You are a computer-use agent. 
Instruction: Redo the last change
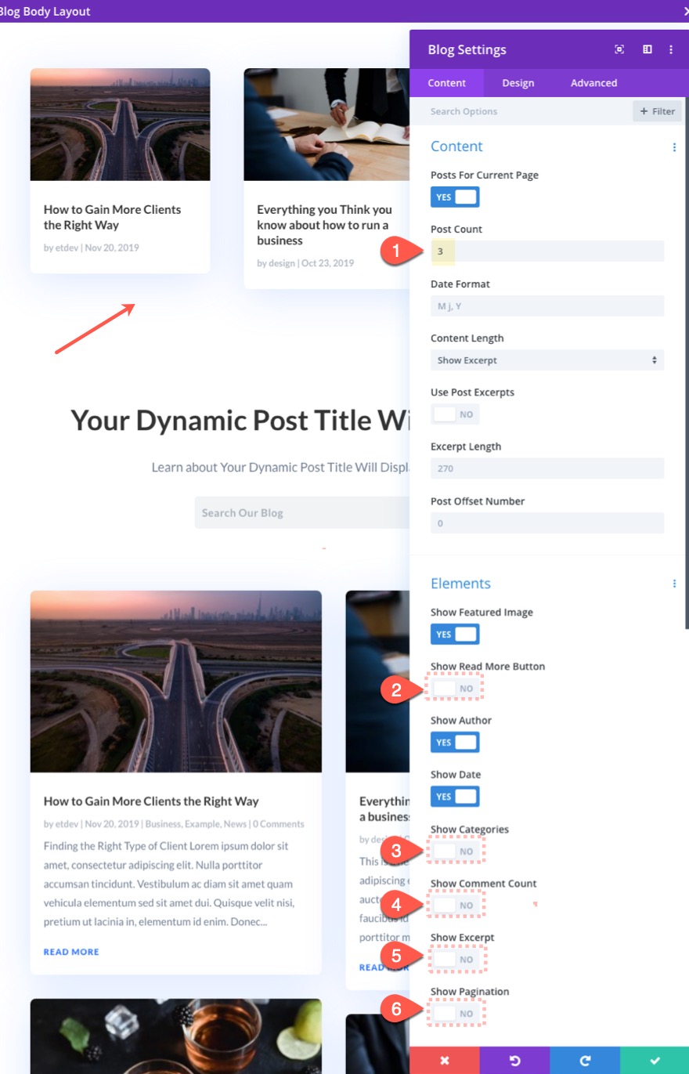coord(585,1060)
